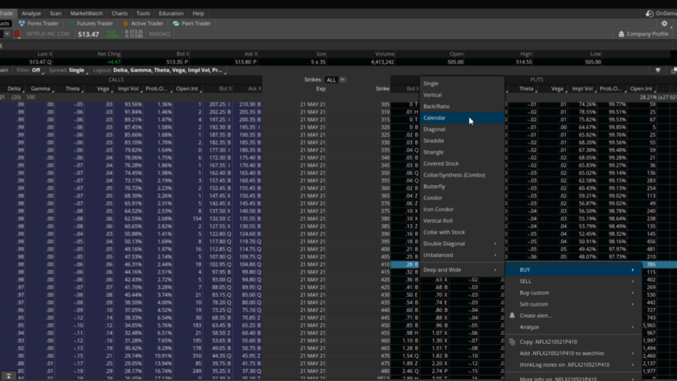Screen dimensions: 677x381
Task: Expand the SELL submenu
Action: tap(573, 281)
